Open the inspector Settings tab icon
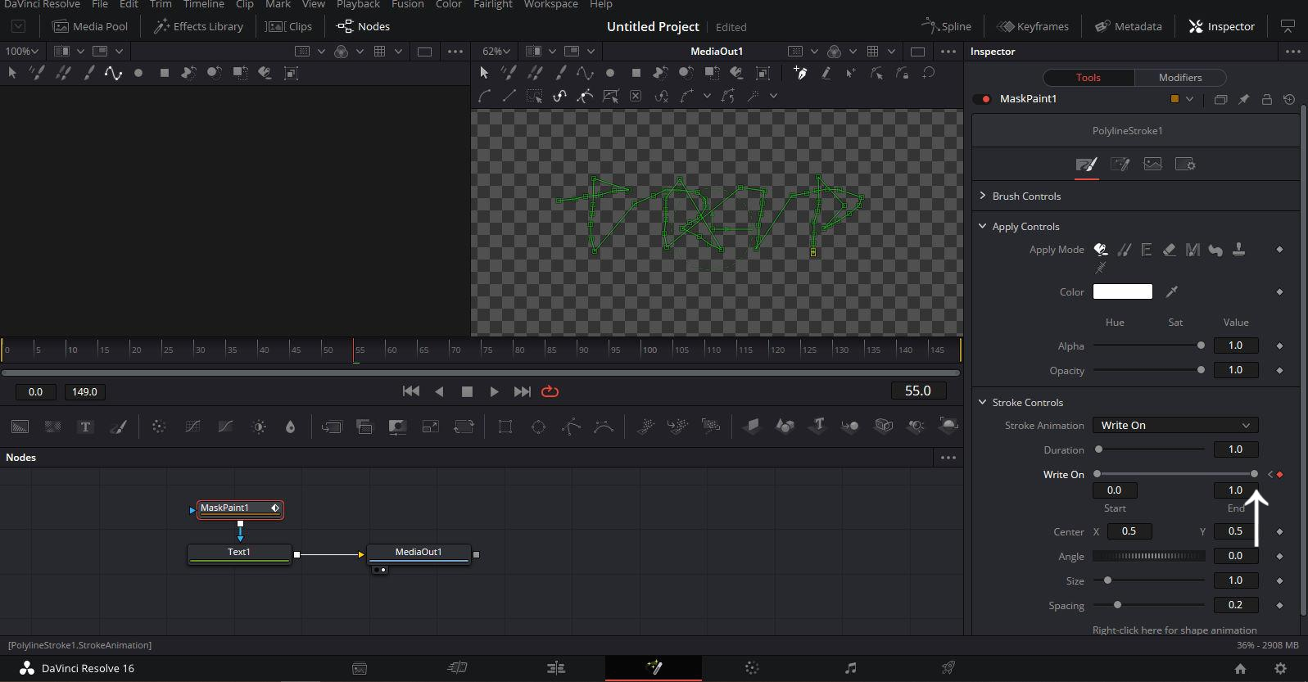 coord(1185,165)
